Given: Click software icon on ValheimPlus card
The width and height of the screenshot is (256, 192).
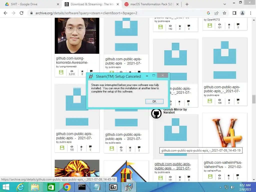Looking at the screenshot, I should point(210,176).
